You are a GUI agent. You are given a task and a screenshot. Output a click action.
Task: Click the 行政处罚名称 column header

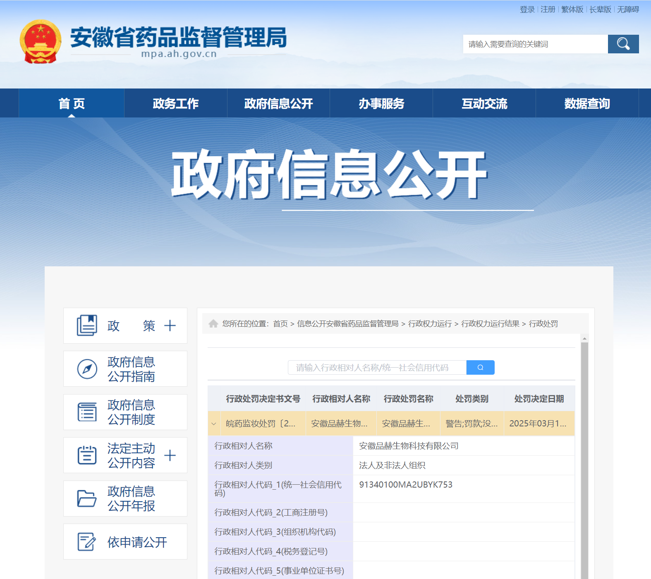click(409, 399)
